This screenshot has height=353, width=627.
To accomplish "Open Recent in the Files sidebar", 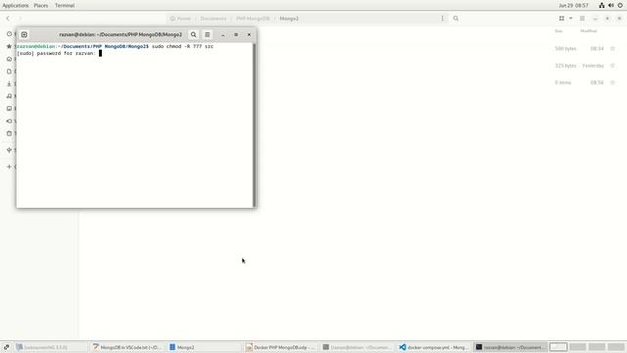I will point(9,34).
